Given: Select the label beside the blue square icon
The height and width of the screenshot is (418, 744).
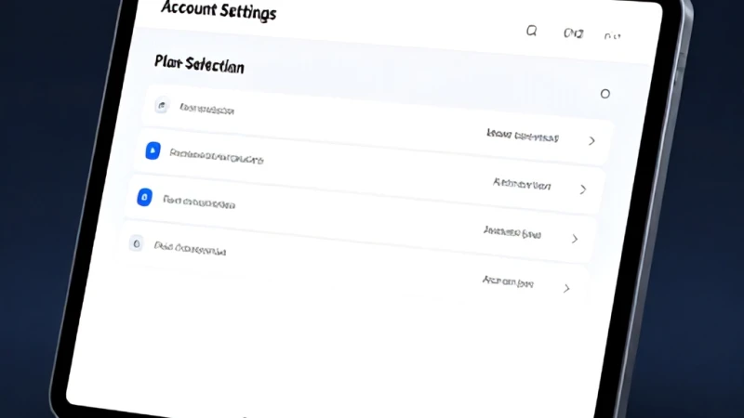Looking at the screenshot, I should click(x=199, y=202).
